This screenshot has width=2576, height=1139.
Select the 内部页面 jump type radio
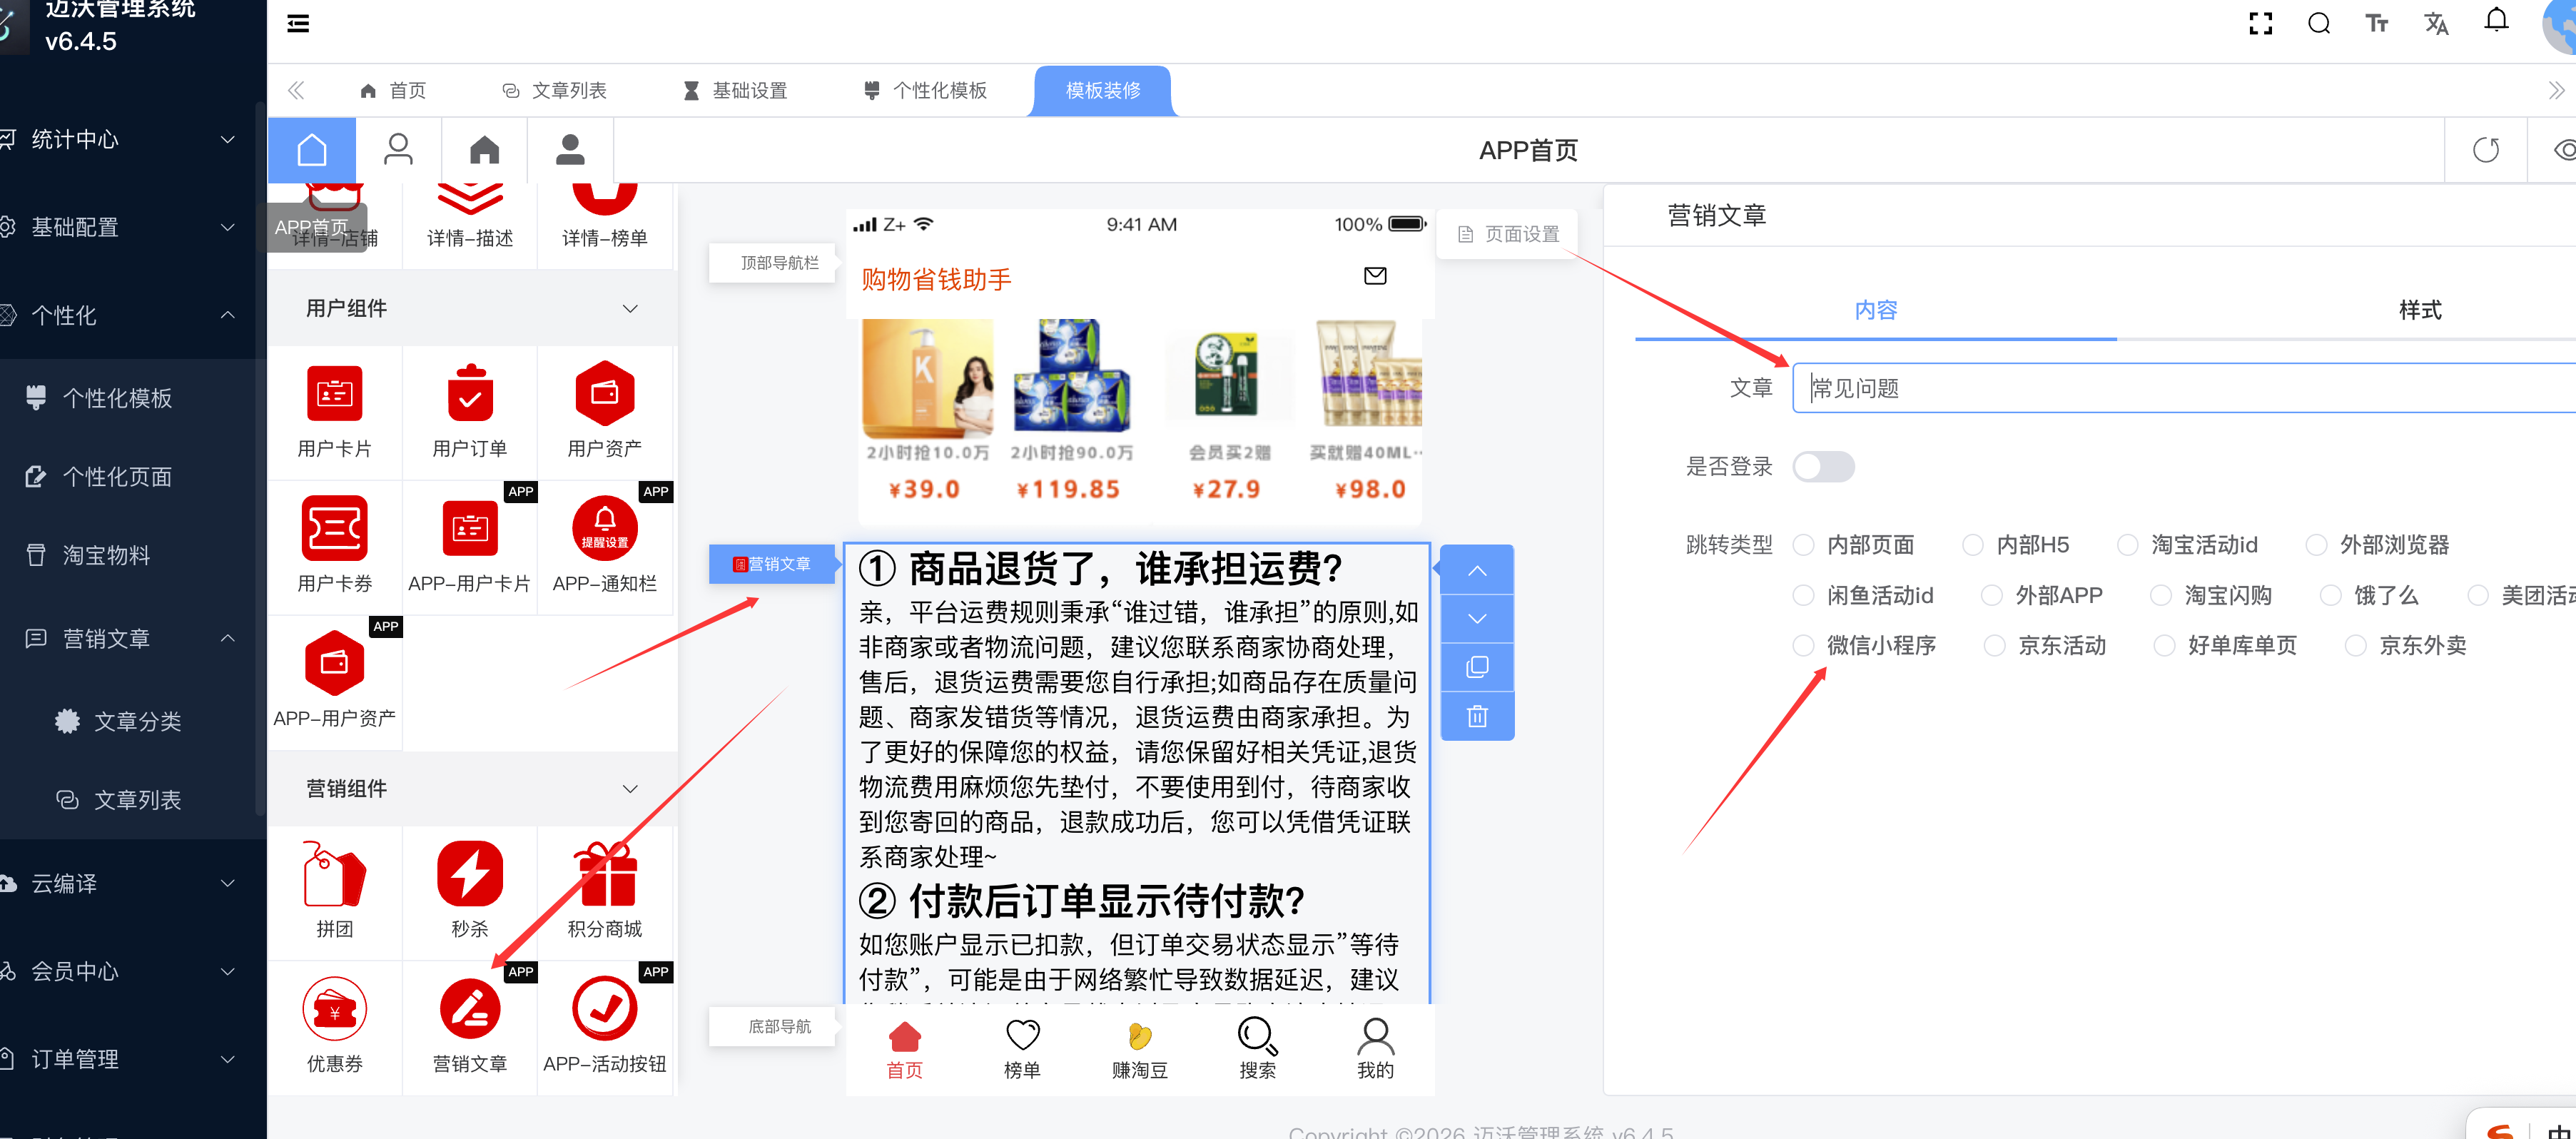[x=1803, y=545]
